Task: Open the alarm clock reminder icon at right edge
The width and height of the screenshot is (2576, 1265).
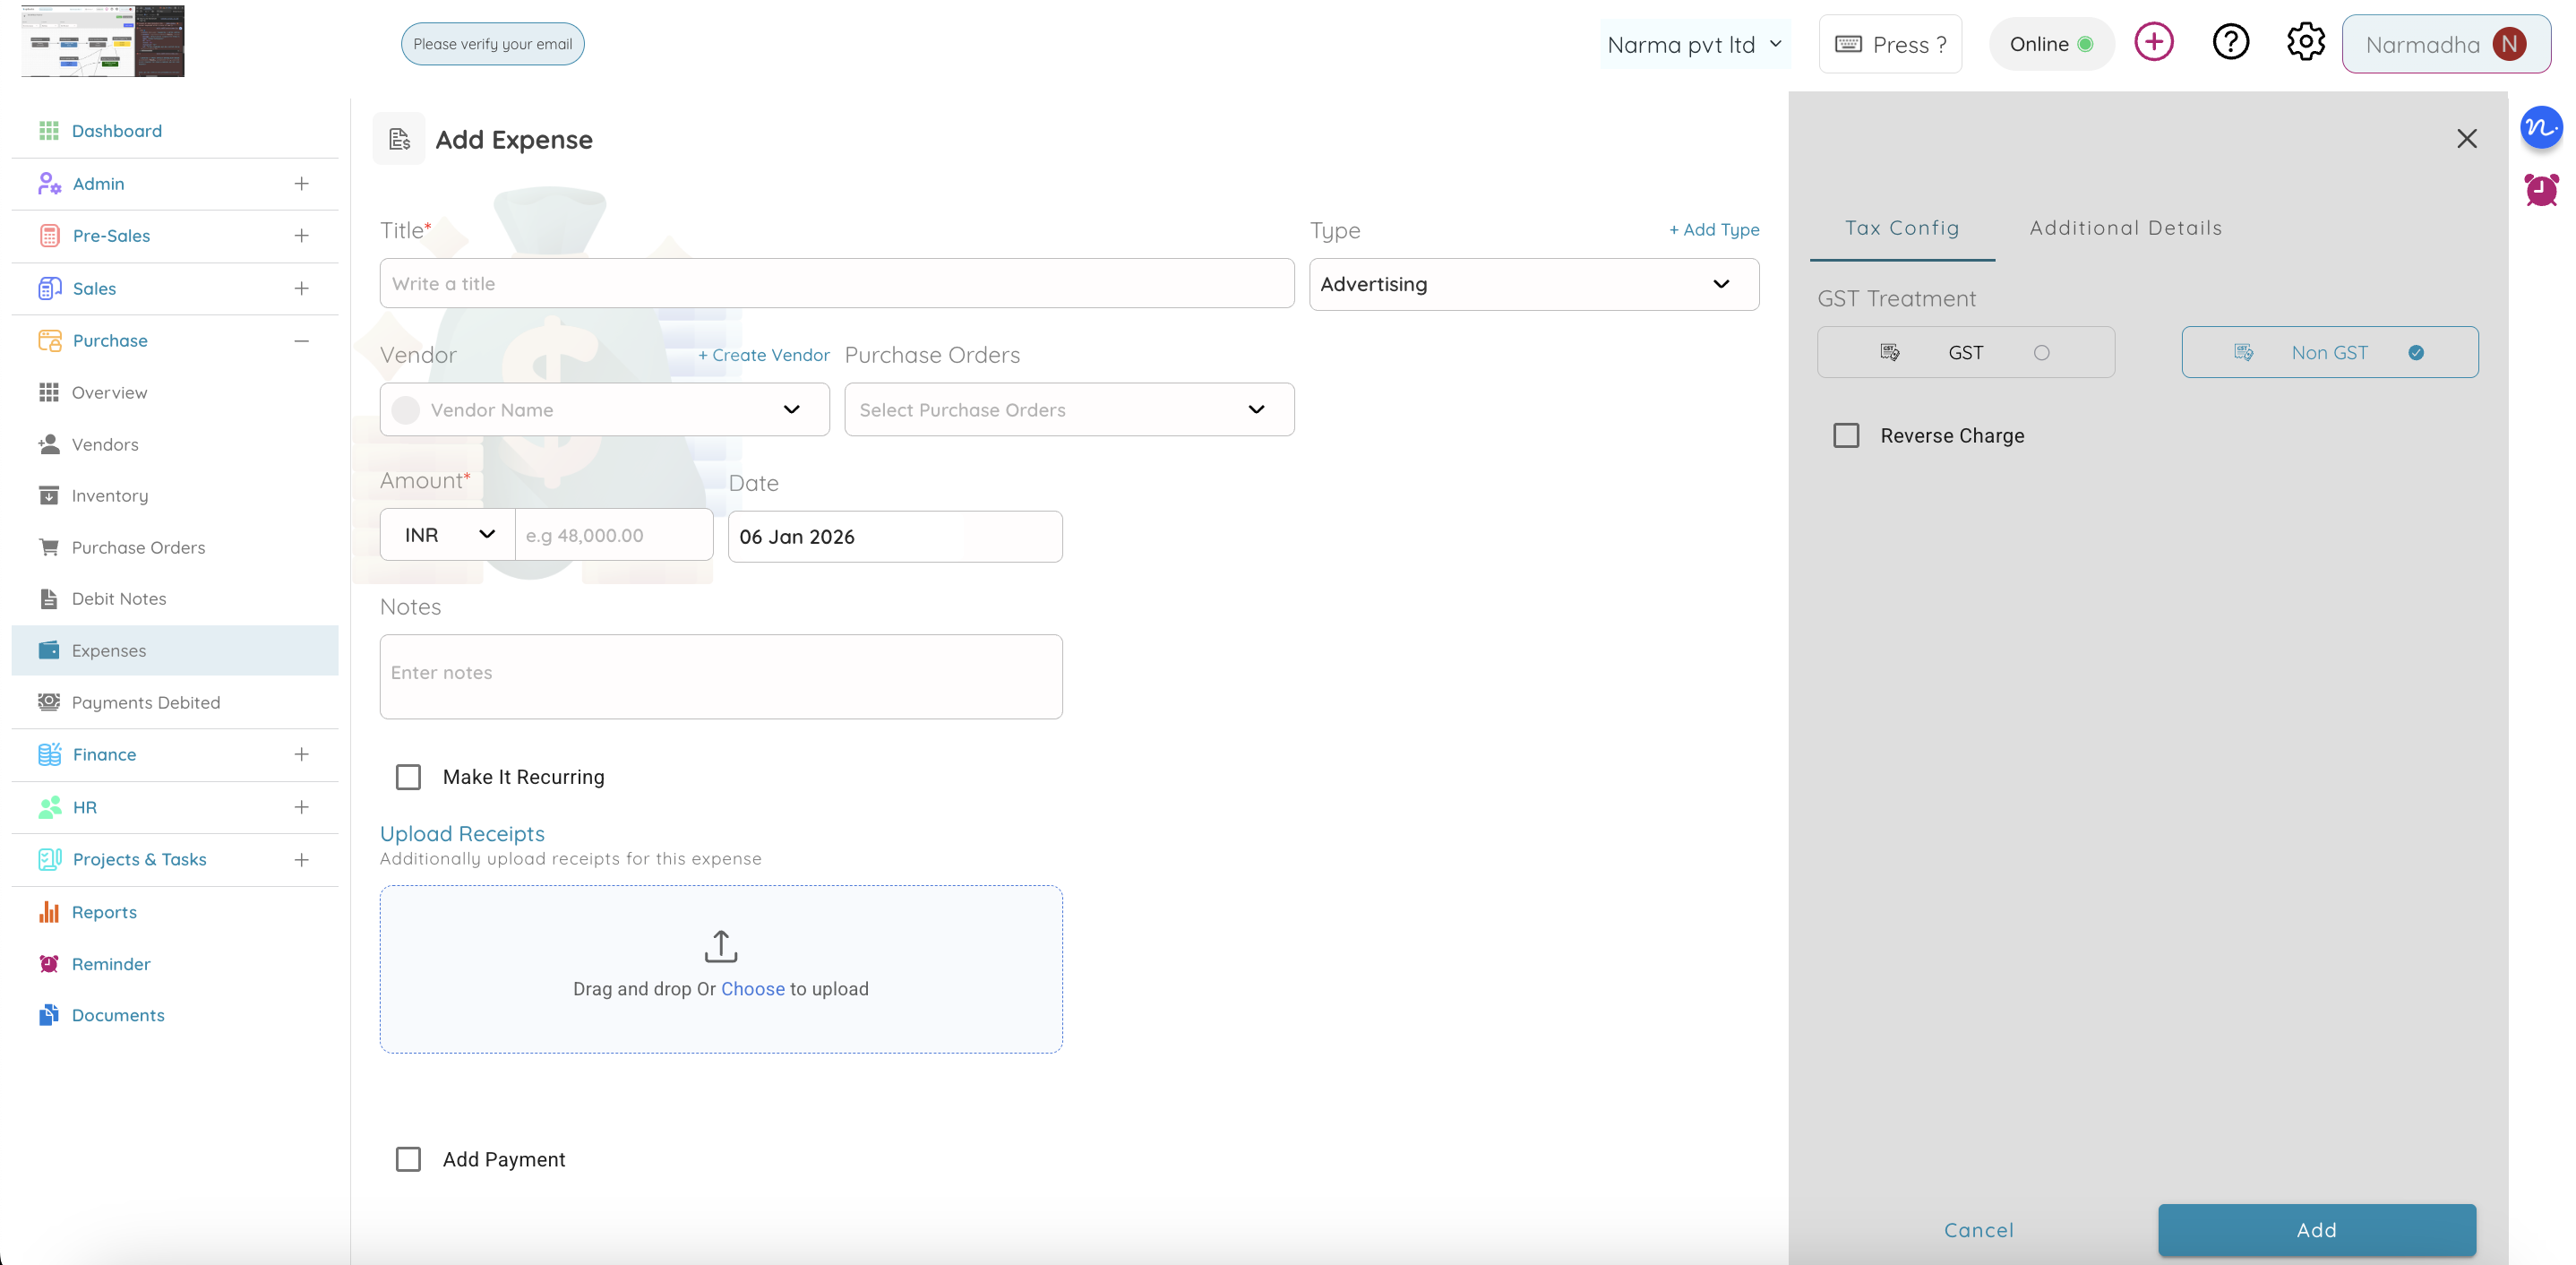Action: coord(2540,189)
